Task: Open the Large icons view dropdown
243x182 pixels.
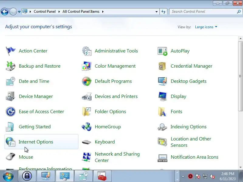Action: coord(206,27)
